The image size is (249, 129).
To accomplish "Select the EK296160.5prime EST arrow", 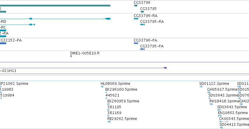I will pos(106,92).
